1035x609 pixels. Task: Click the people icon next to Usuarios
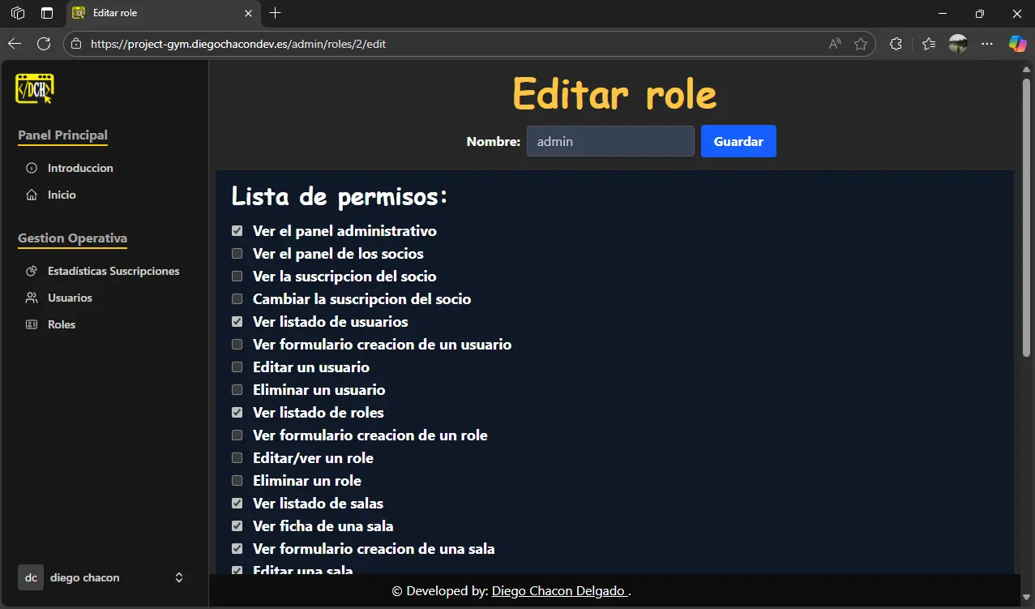[x=31, y=298]
